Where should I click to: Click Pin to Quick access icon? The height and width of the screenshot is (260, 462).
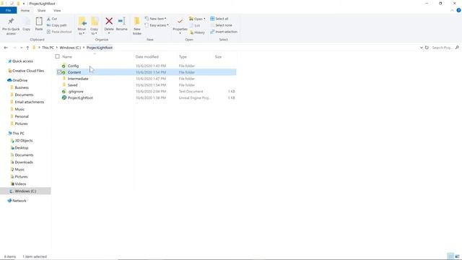pos(11,22)
